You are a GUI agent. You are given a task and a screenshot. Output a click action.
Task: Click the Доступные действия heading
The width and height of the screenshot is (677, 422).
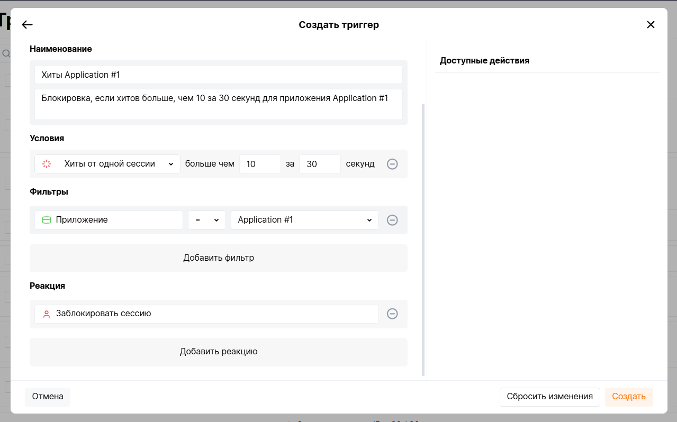tap(484, 60)
